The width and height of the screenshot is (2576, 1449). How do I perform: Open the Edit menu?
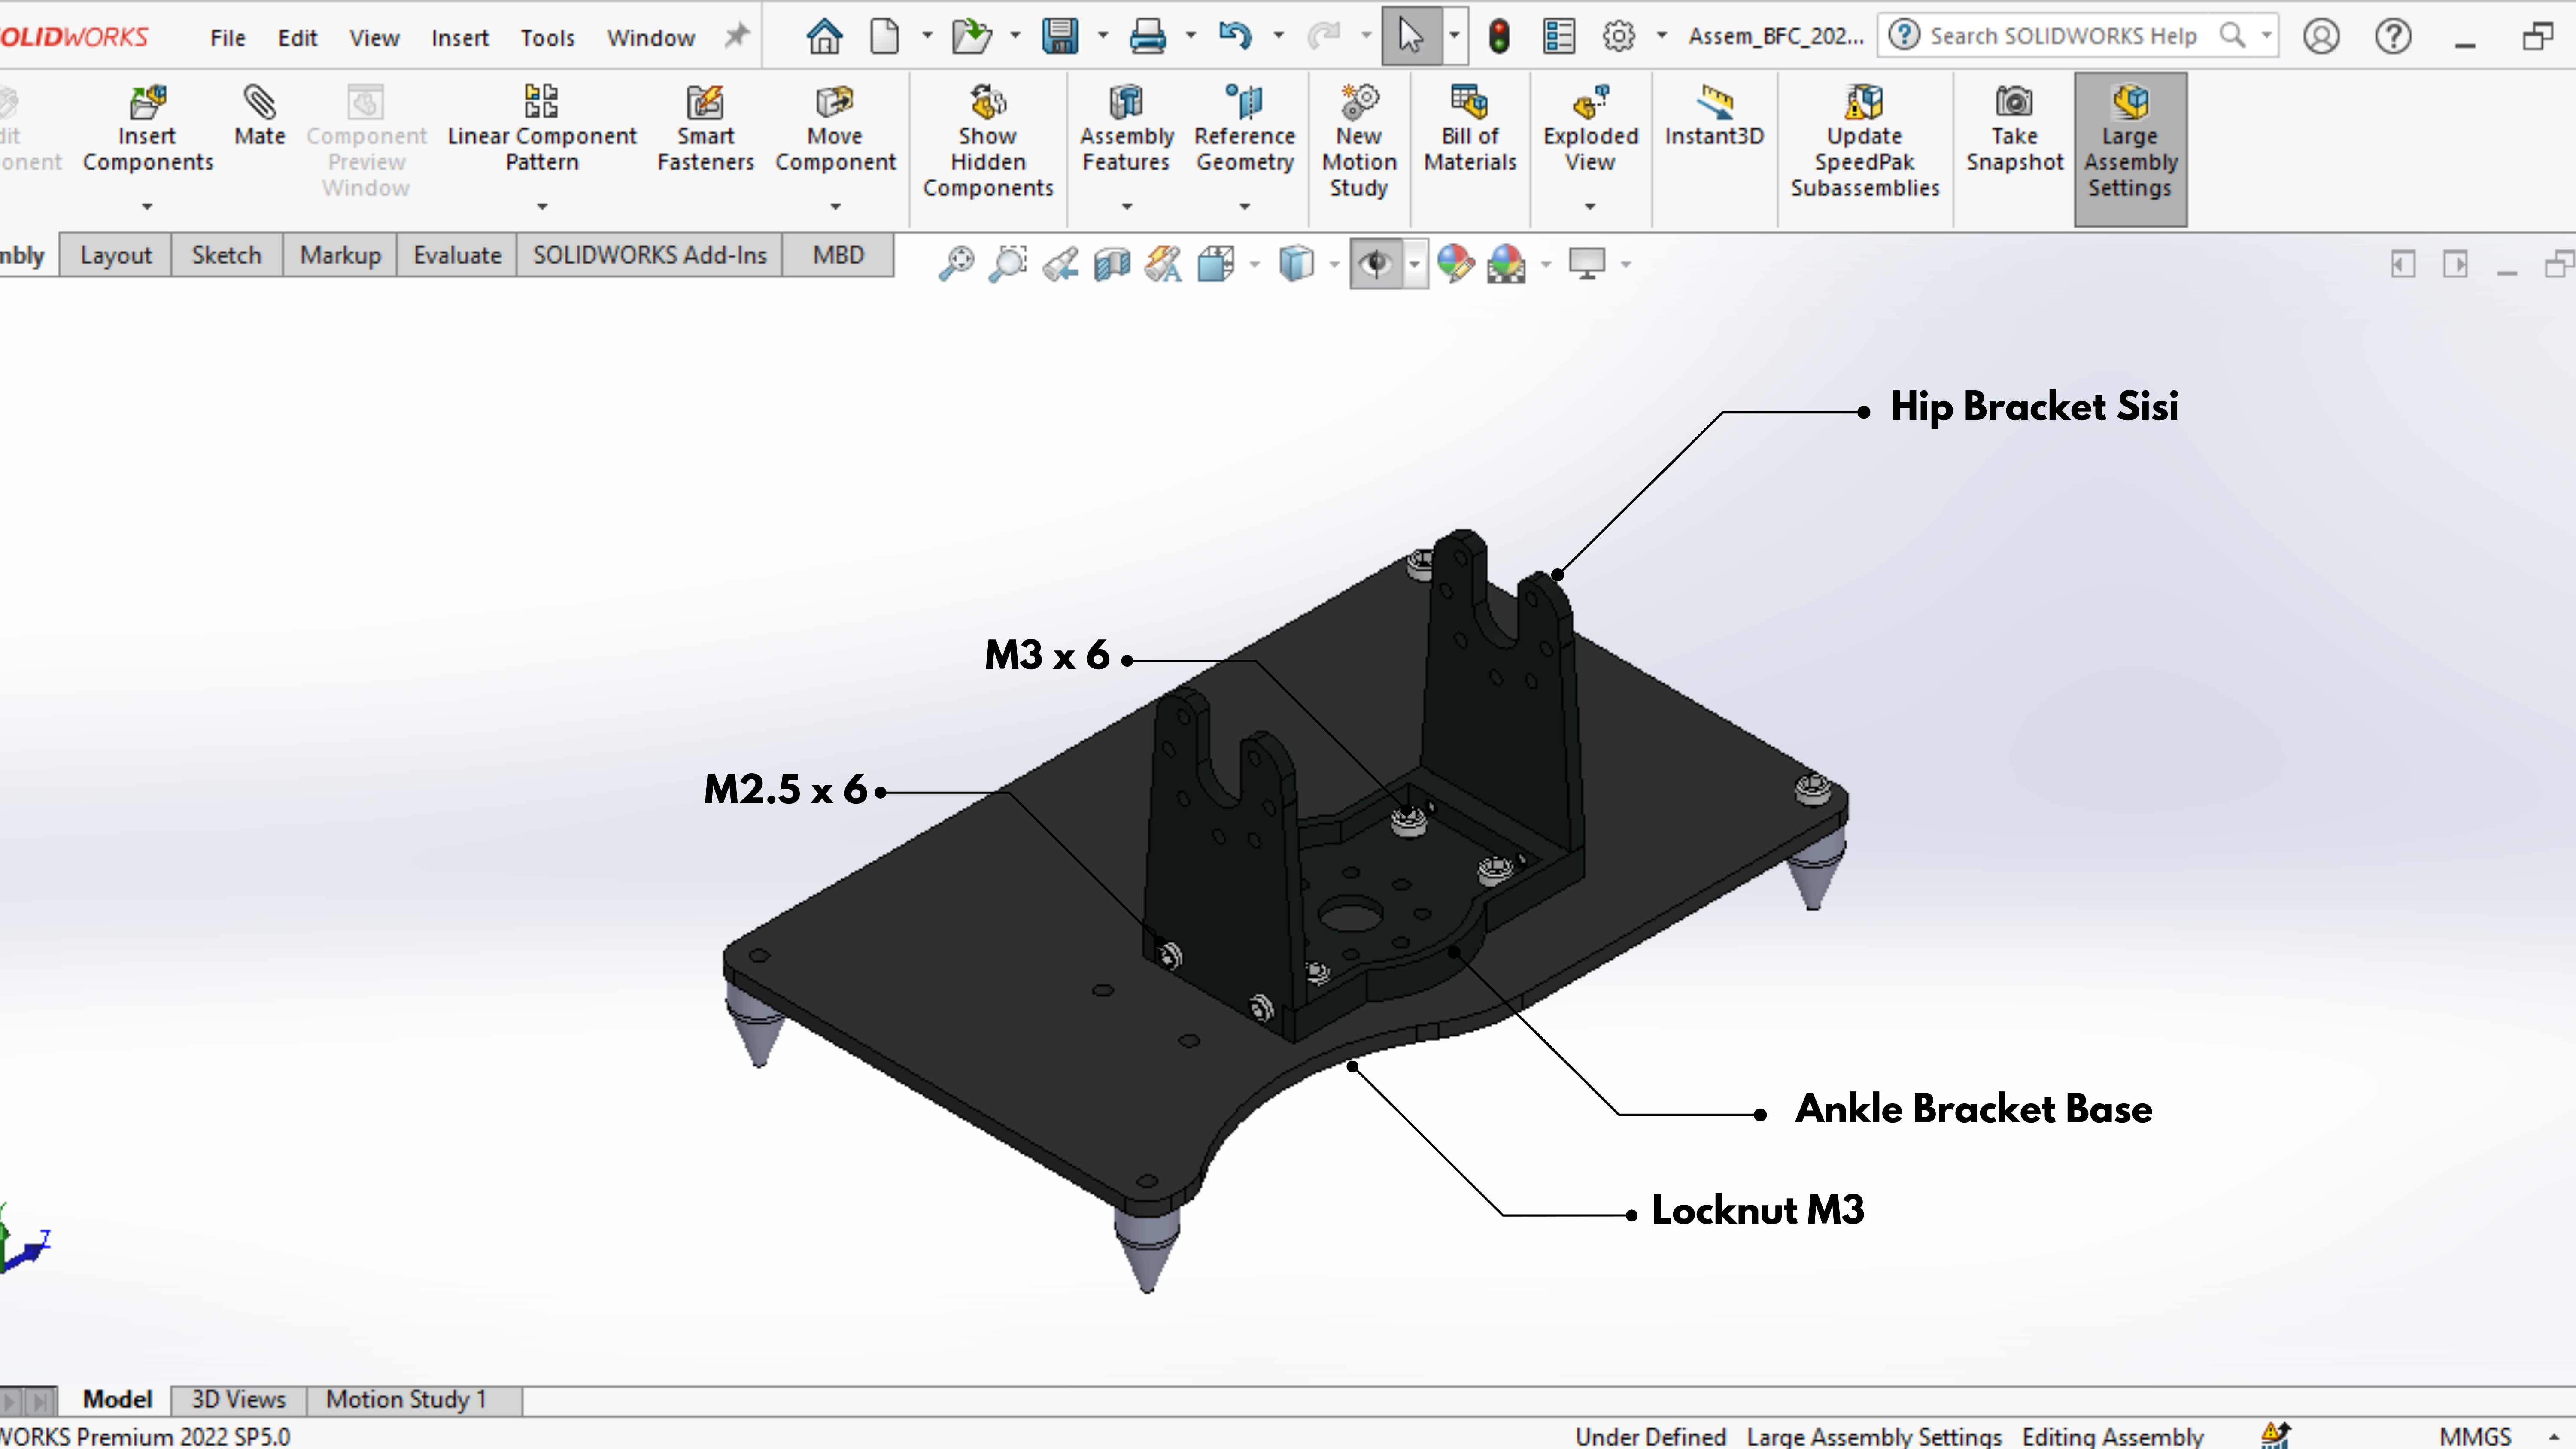tap(297, 38)
